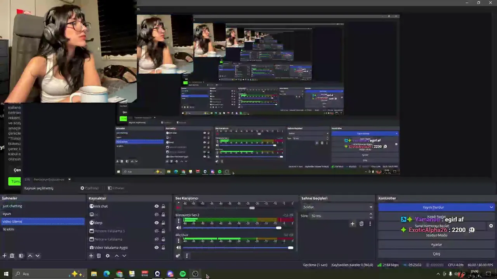Click Kaydı Başlat to start recording
Screen dimensions: 497x279
436,217
